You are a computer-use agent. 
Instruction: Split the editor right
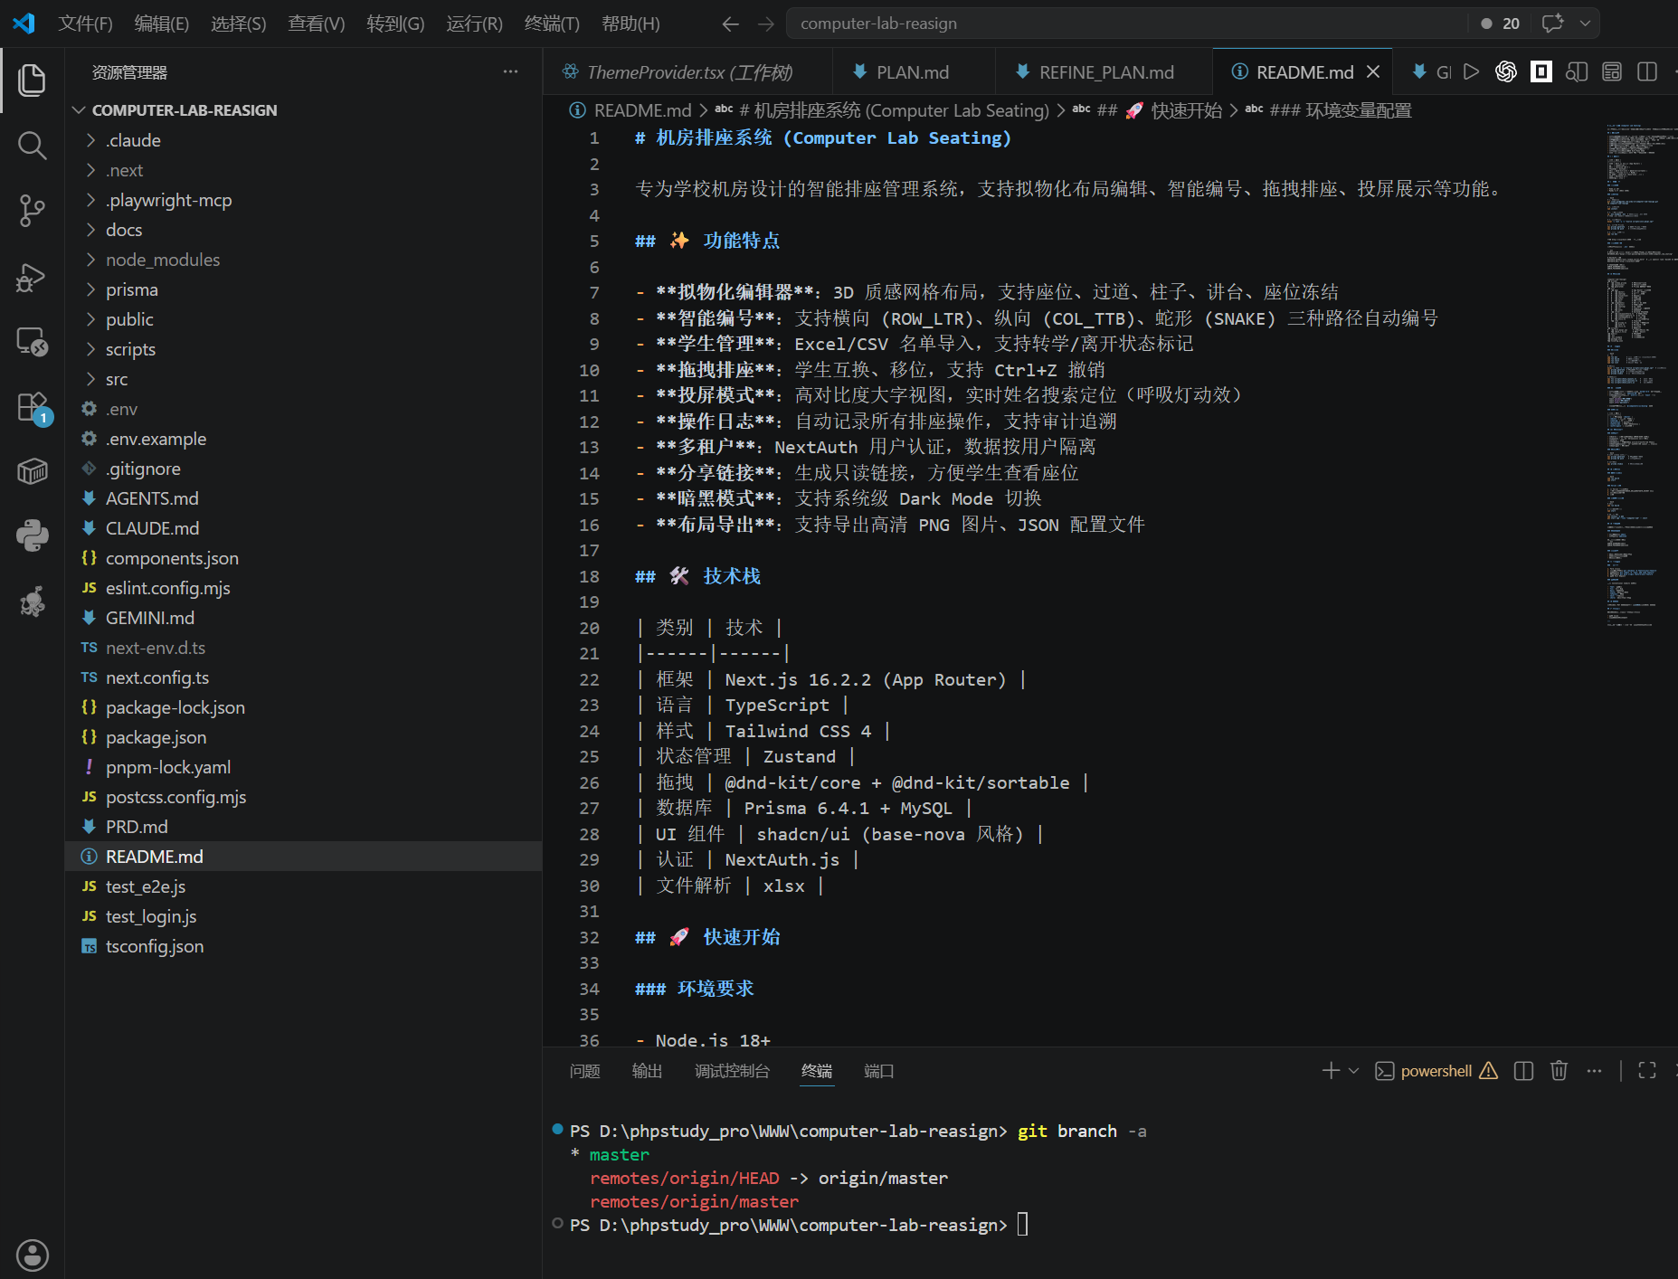click(x=1647, y=71)
